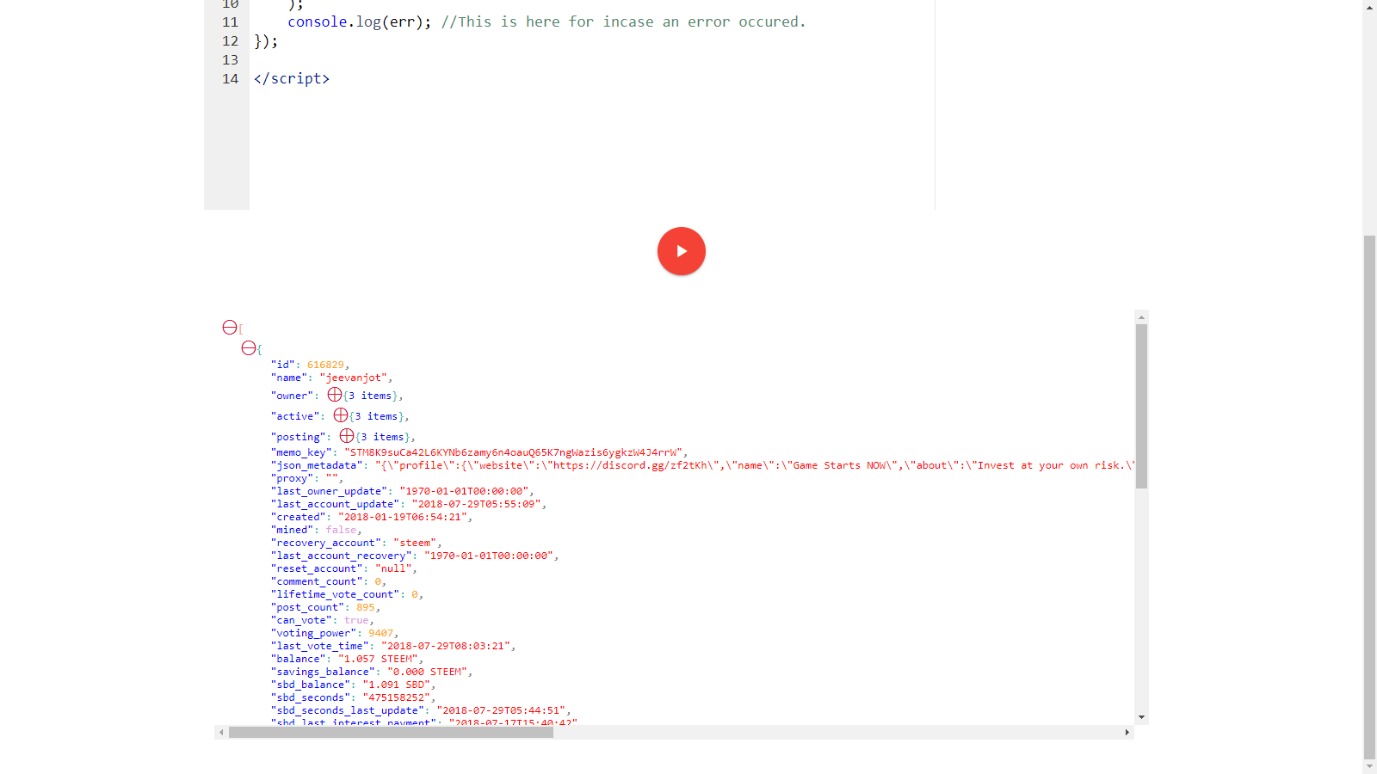Click the post_count value 895
Viewport: 1377px width, 774px height.
(366, 607)
